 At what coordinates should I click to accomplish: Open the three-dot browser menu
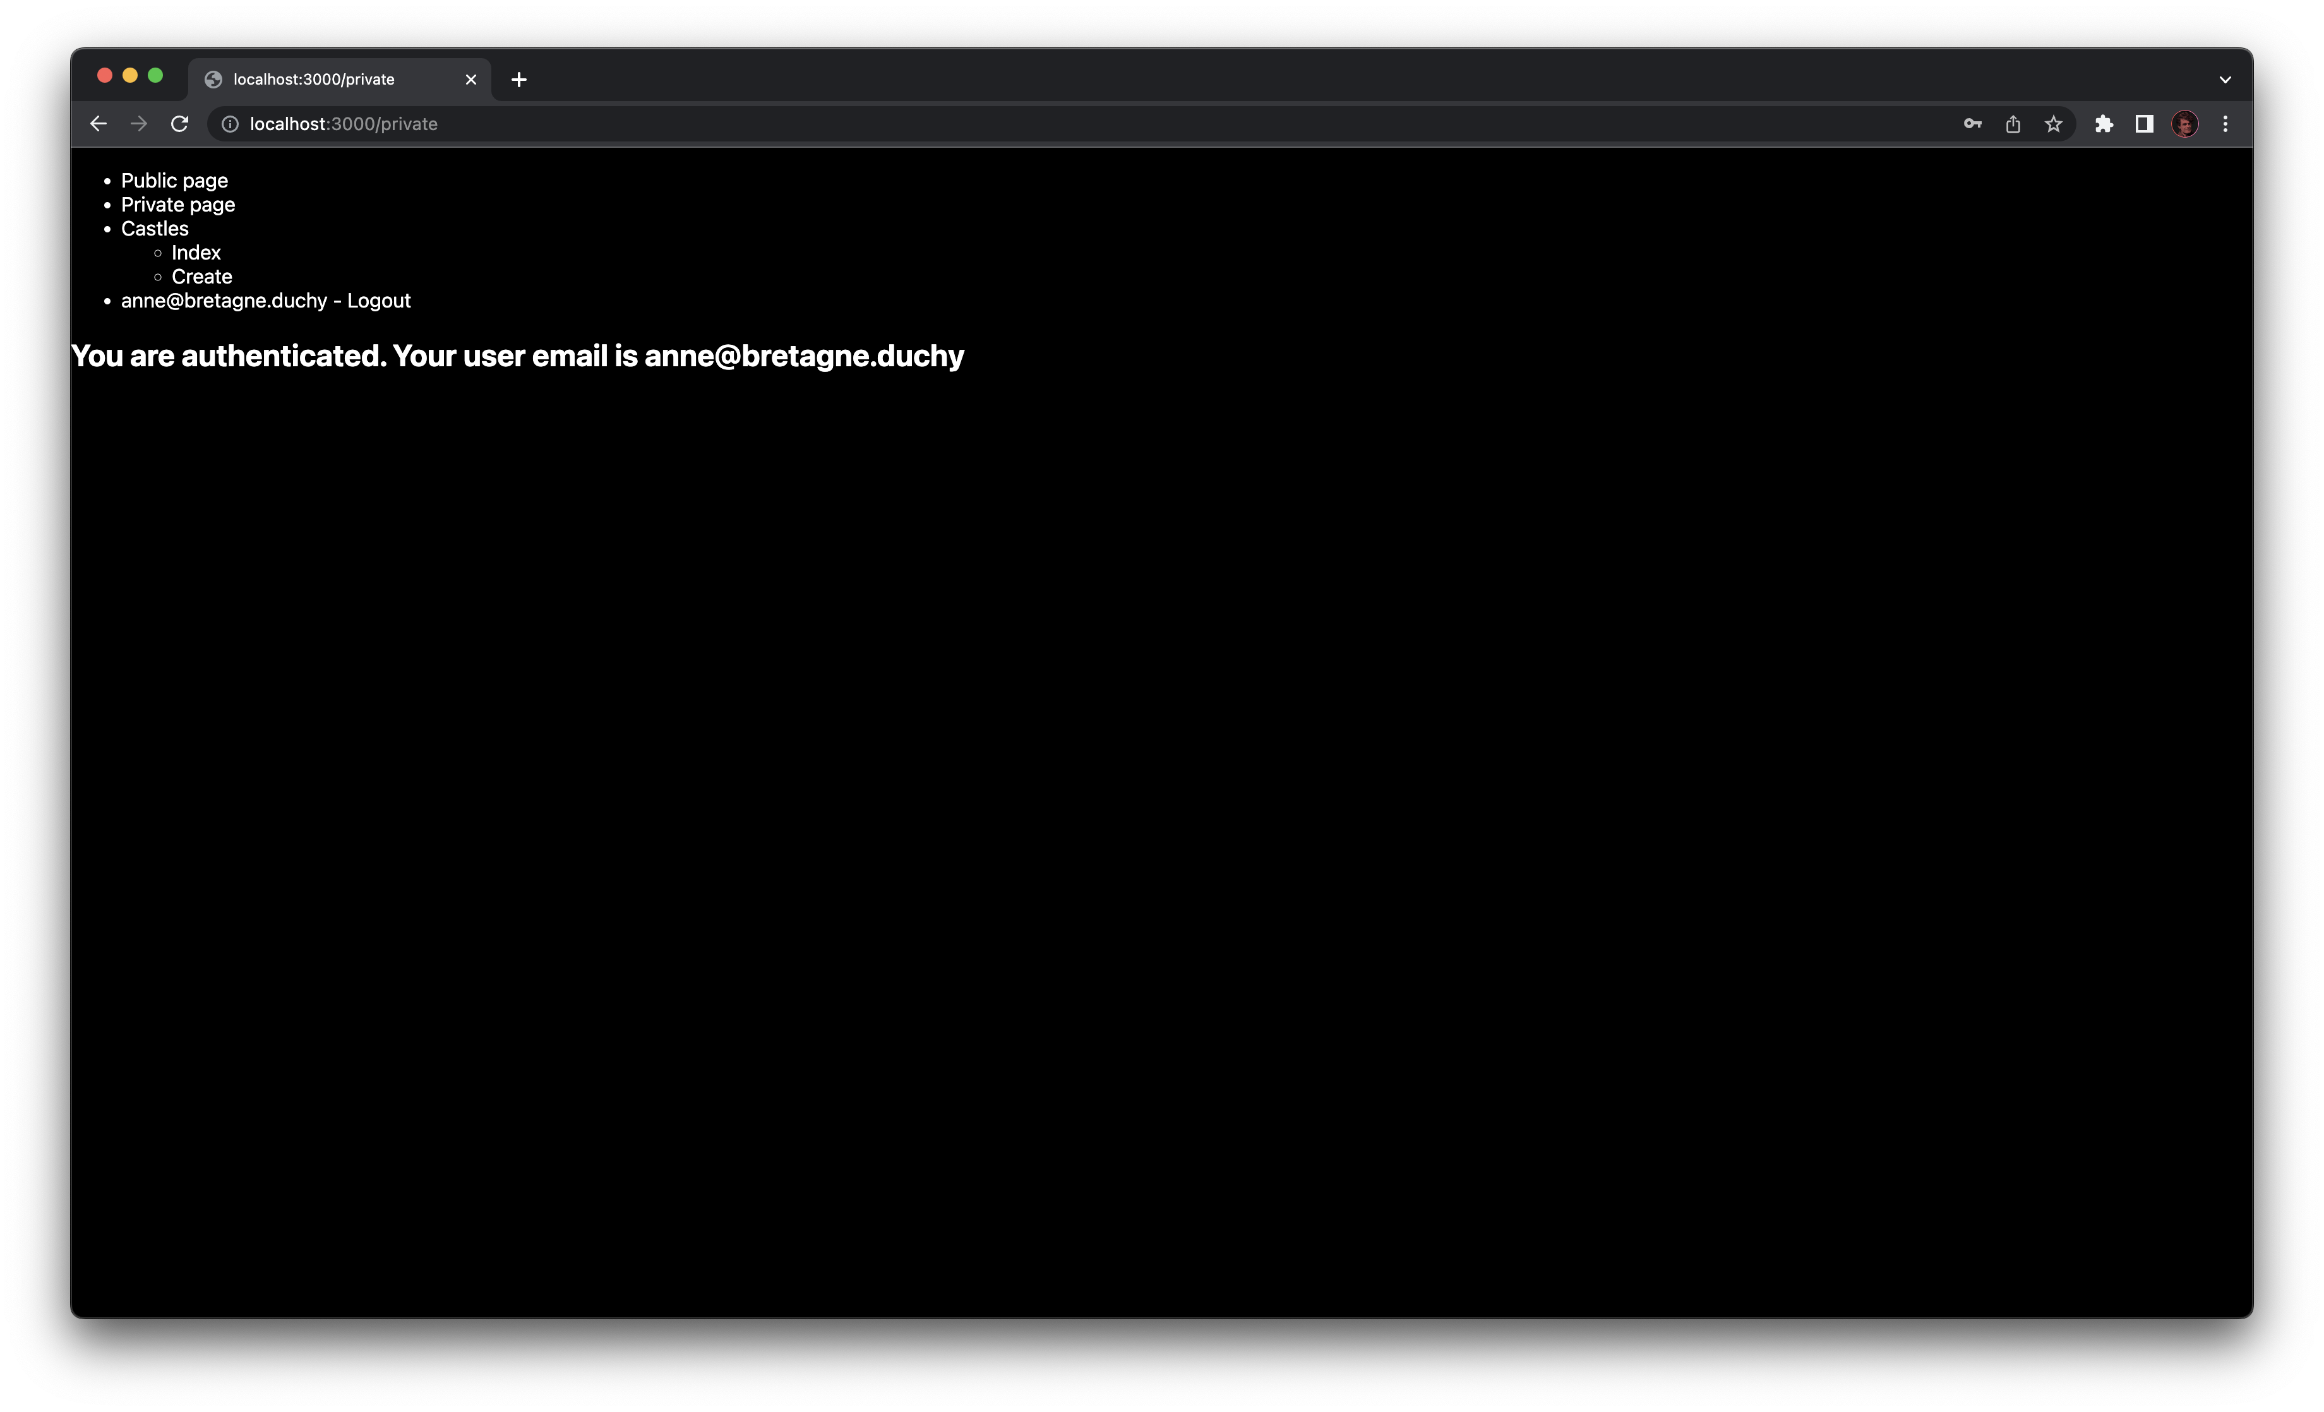(x=2226, y=124)
